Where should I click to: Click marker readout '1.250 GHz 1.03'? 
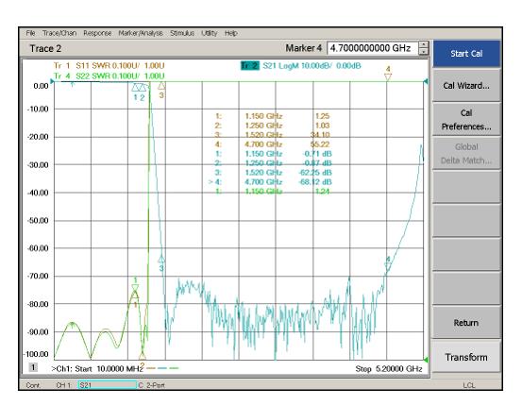pyautogui.click(x=272, y=126)
